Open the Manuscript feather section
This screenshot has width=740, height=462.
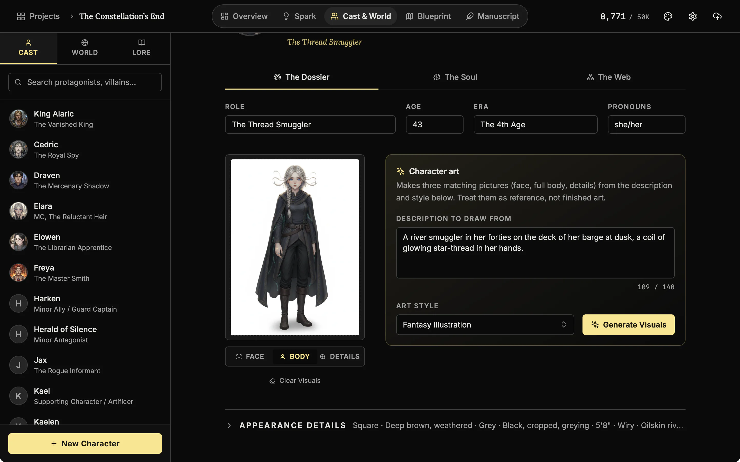(492, 16)
